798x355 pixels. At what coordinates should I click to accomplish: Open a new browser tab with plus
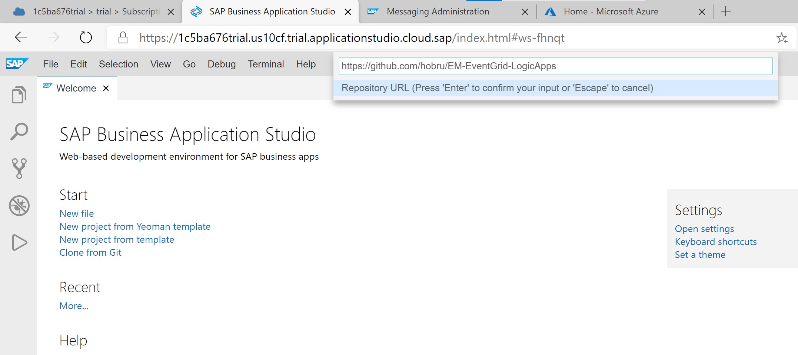(x=726, y=11)
